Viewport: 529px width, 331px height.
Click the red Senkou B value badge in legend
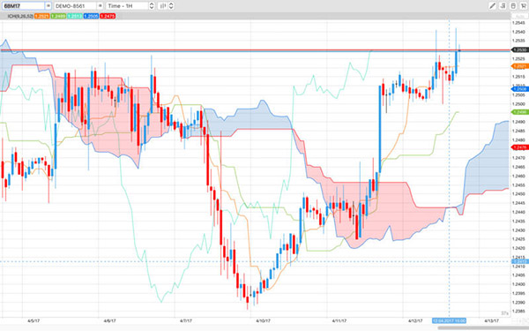tap(108, 16)
